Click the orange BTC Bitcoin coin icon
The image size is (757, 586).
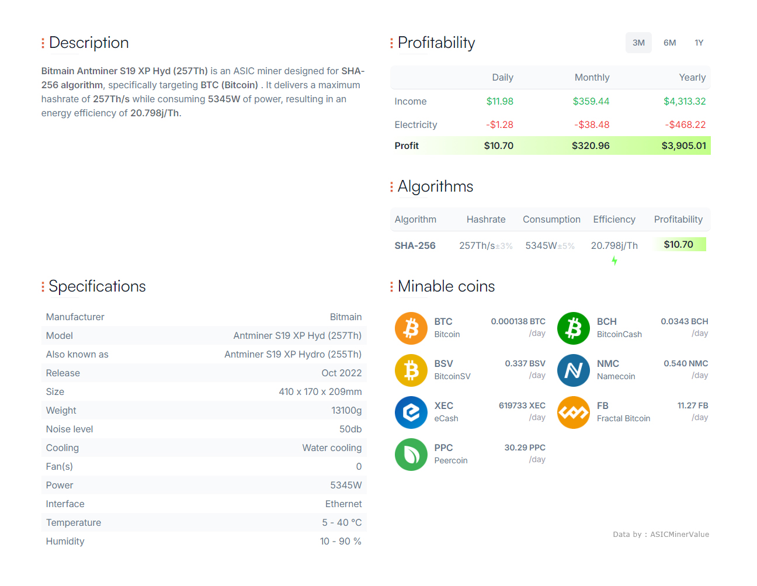point(411,328)
